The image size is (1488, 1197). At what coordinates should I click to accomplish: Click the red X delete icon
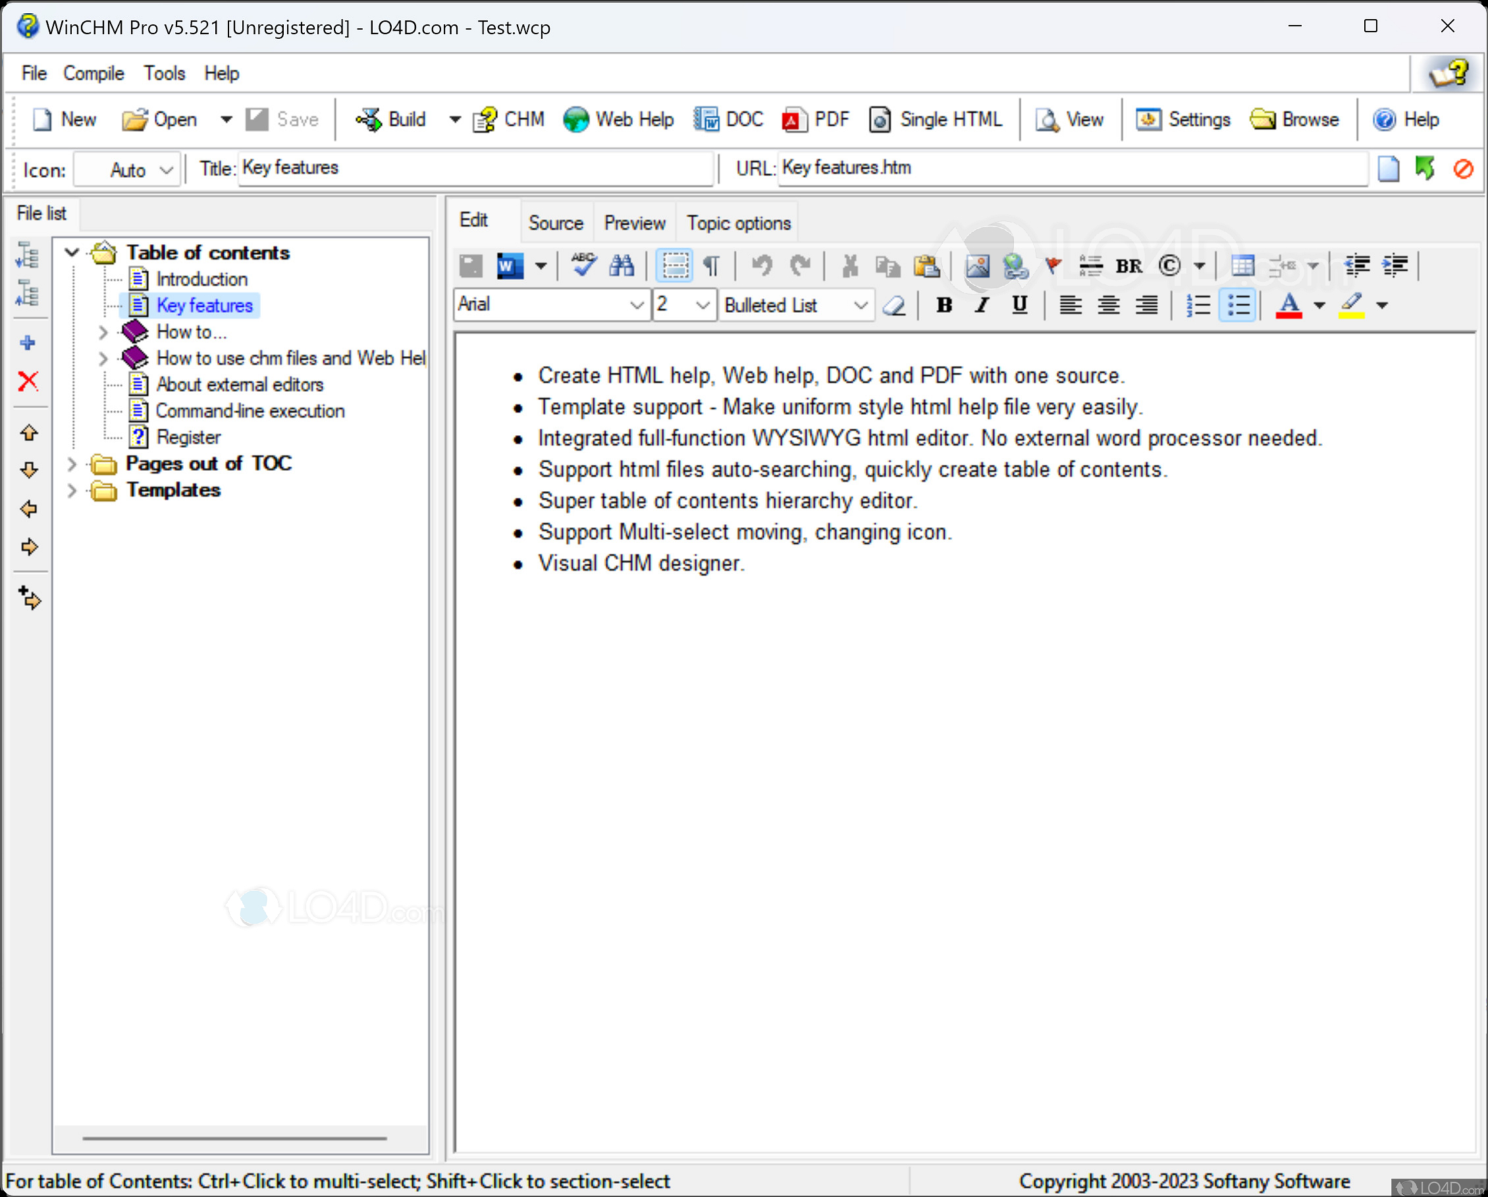pos(28,381)
